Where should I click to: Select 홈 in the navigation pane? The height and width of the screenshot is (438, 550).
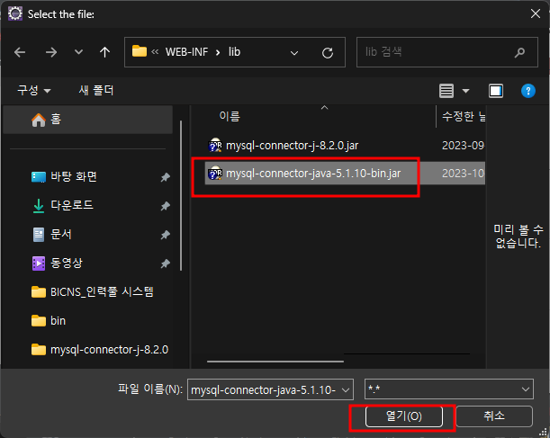pyautogui.click(x=87, y=120)
